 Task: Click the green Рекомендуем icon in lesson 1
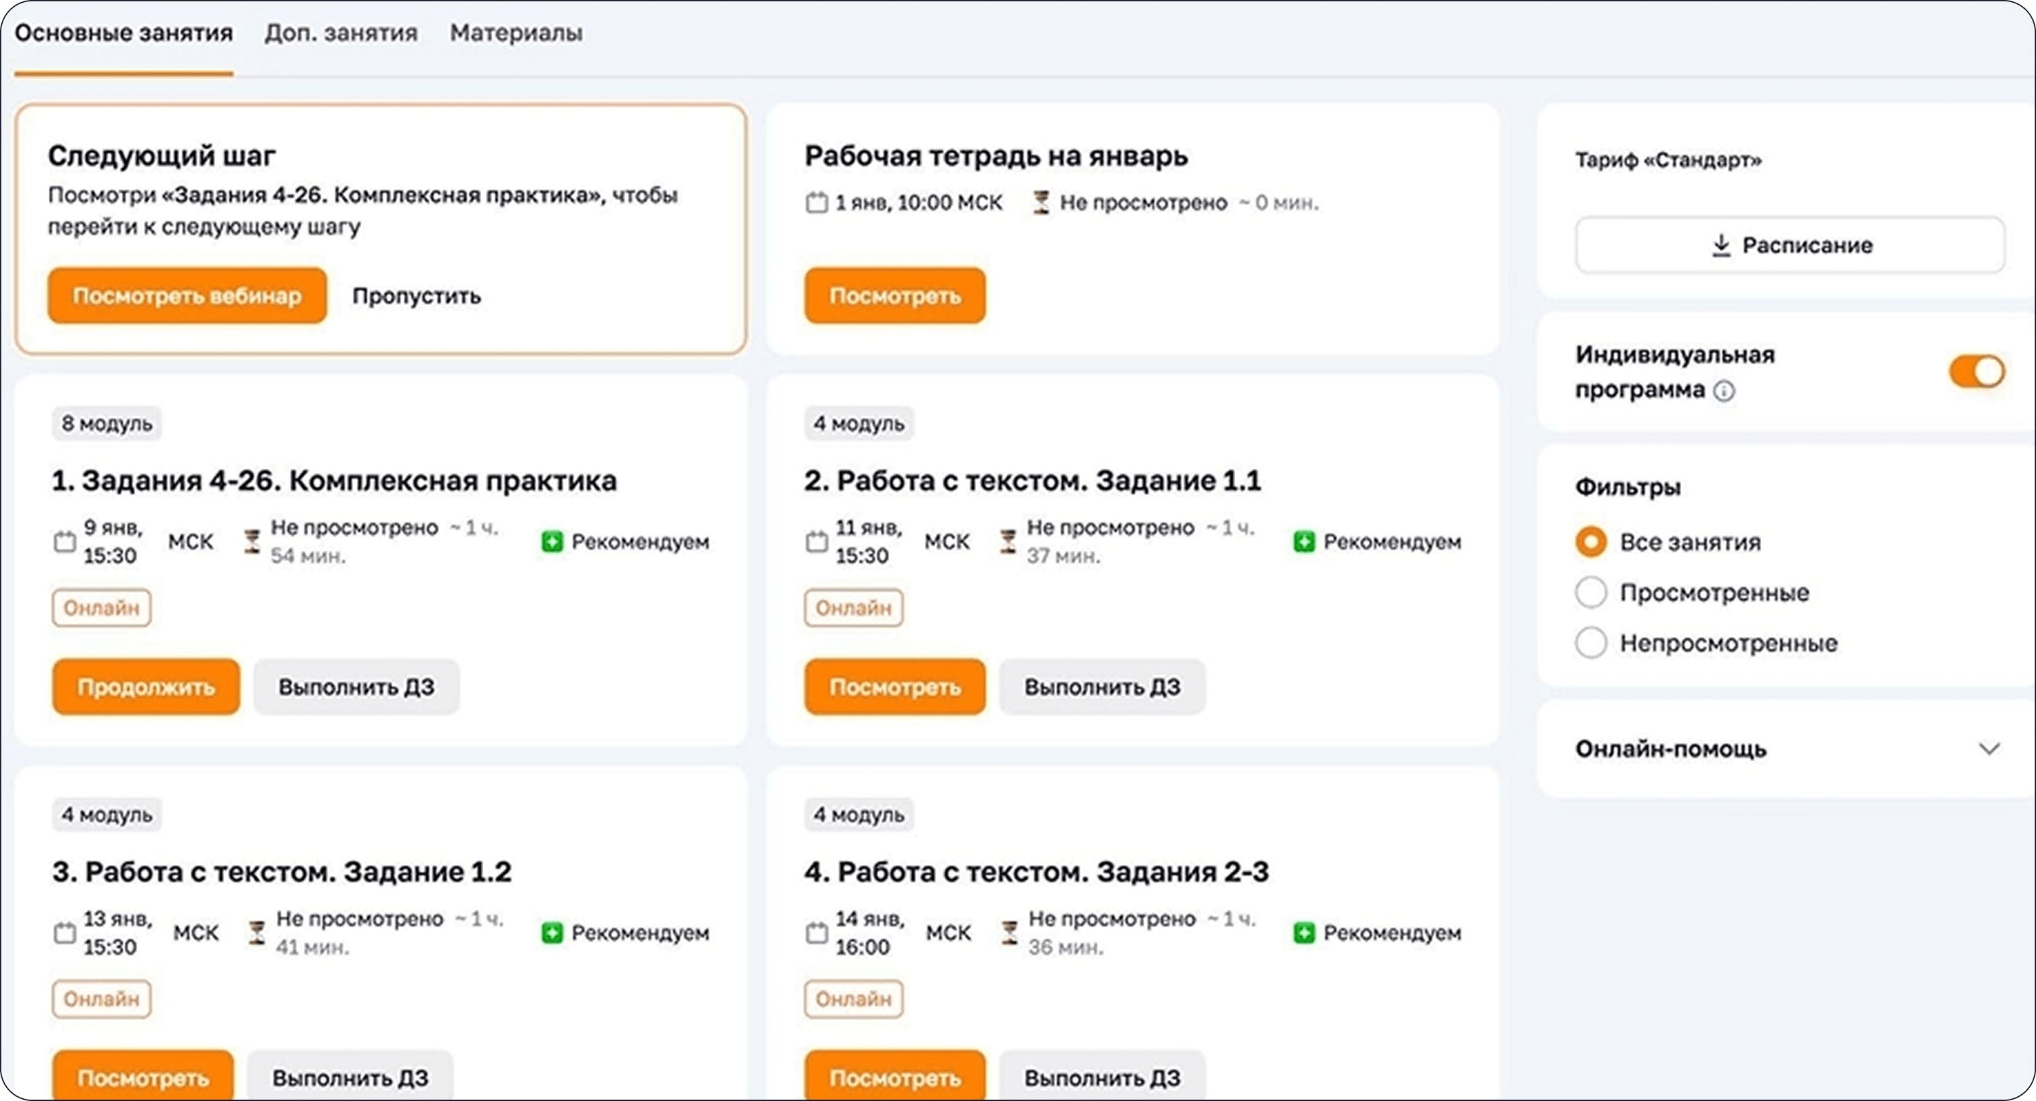click(552, 542)
